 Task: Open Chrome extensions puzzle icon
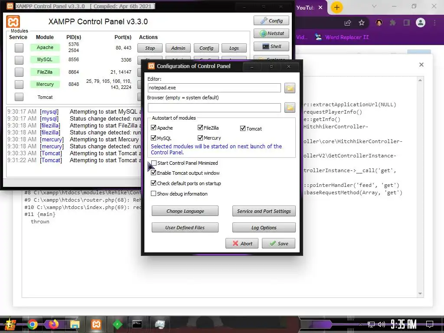click(x=393, y=23)
